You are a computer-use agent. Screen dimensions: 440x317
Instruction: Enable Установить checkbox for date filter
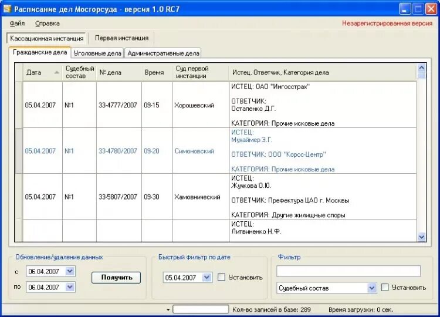point(221,278)
